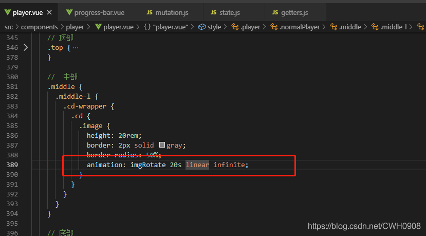Screen dimensions: 426x236
Task: Click the src breadcrumb segment
Action: (x=9, y=27)
